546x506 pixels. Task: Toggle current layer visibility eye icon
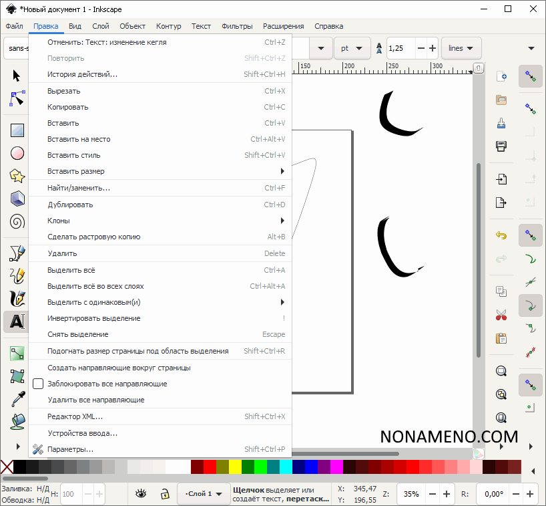tap(141, 494)
